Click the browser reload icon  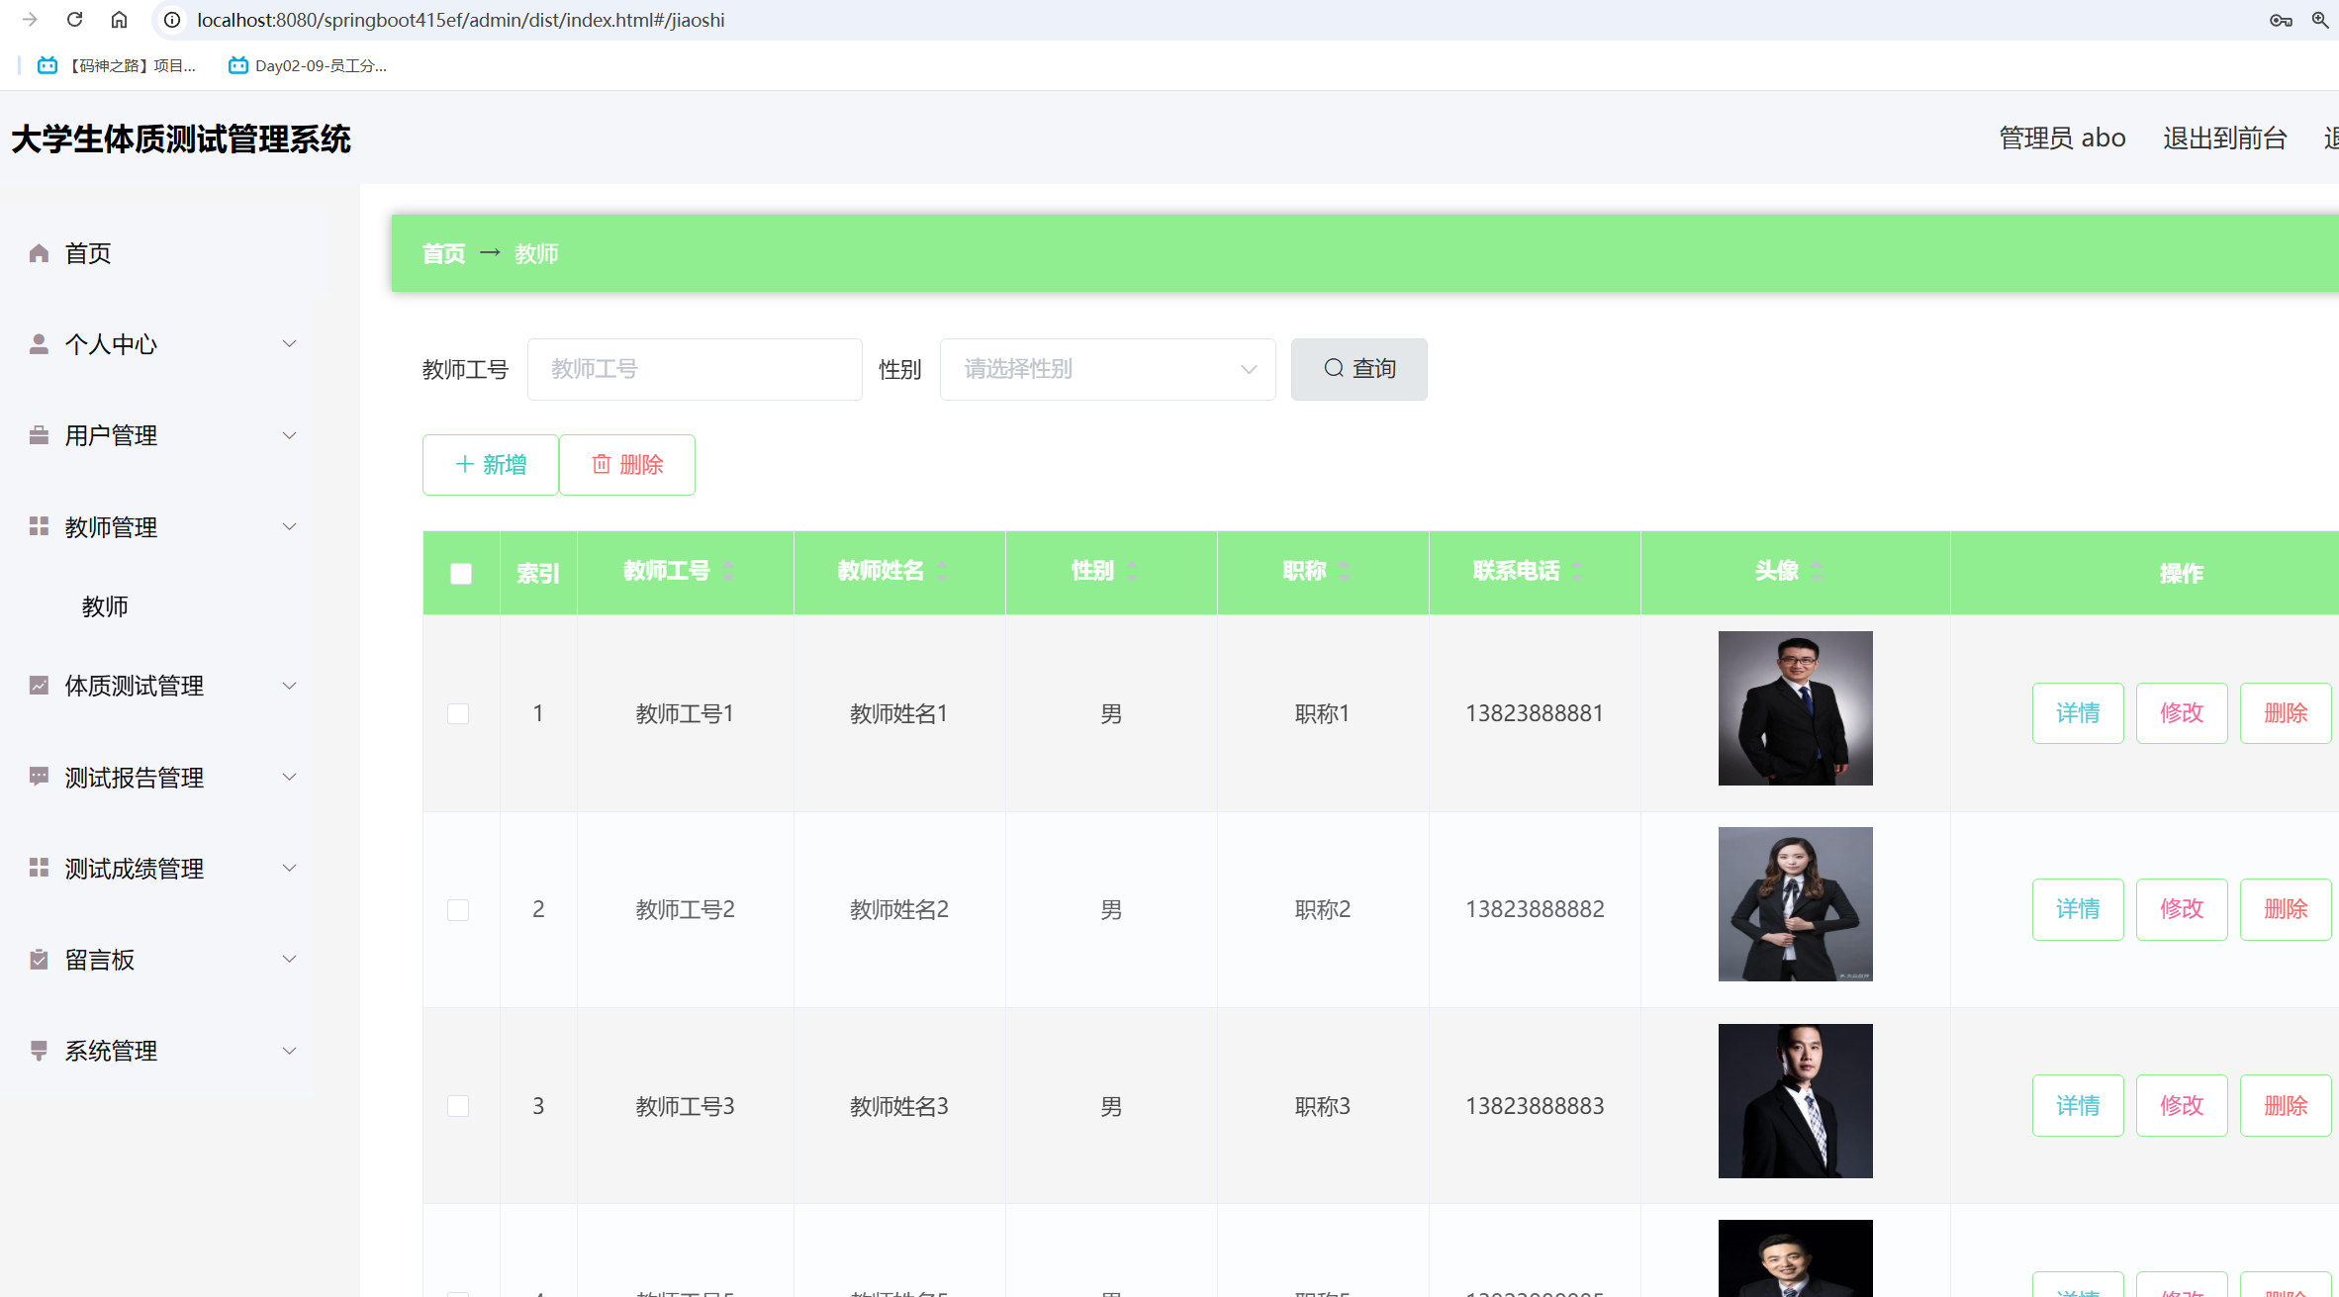(74, 20)
